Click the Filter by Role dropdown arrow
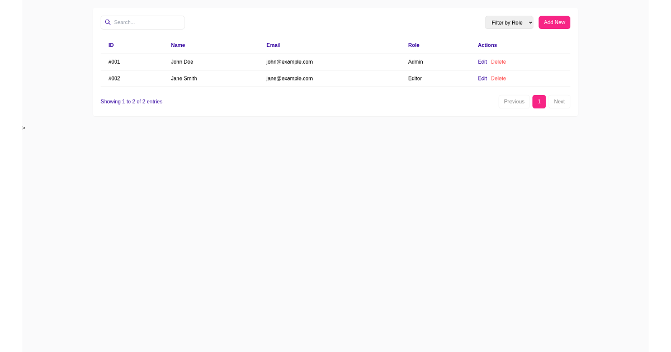 (x=528, y=22)
